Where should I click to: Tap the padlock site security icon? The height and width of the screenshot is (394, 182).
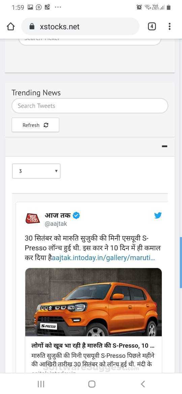click(32, 26)
